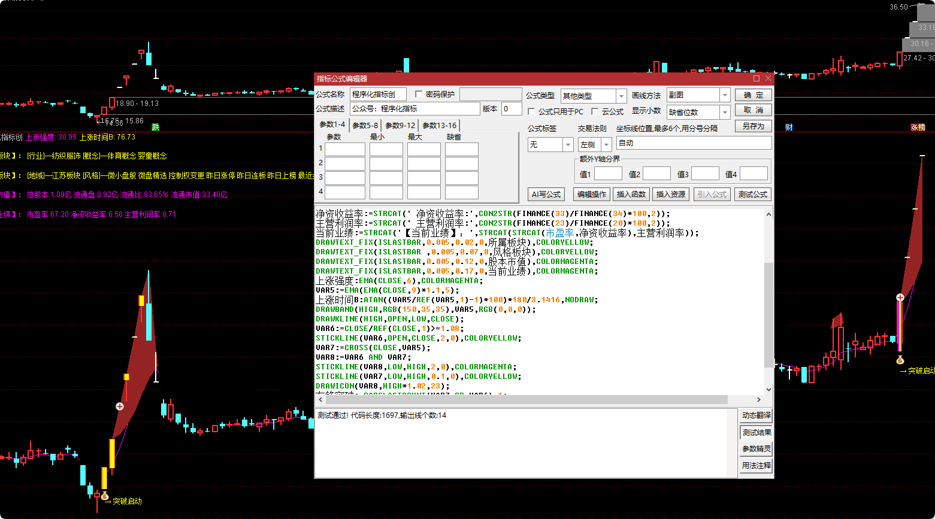
Task: Click the plus circle marker on the left red band
Action: pos(120,406)
